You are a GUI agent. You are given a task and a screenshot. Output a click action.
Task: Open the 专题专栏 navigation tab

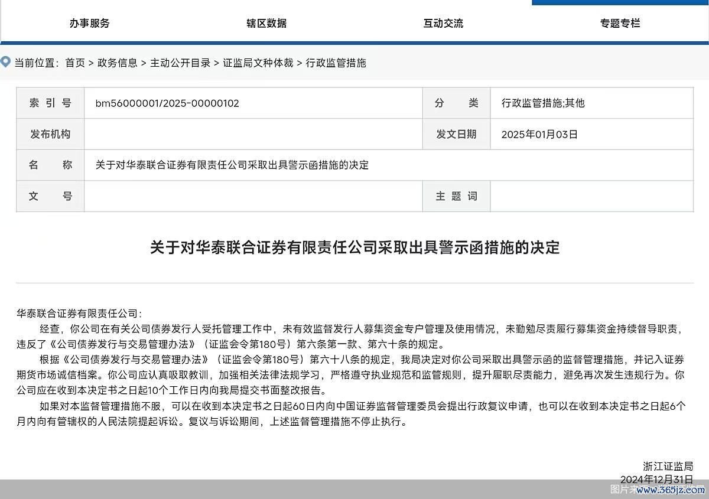click(x=620, y=24)
